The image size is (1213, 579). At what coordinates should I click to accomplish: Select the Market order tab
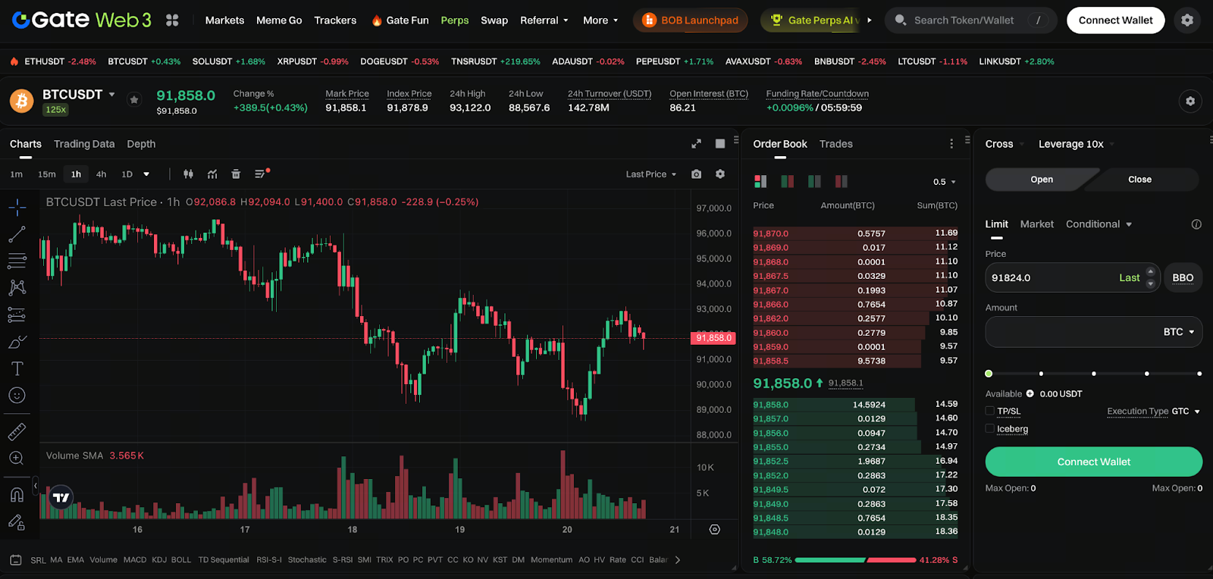click(1037, 224)
